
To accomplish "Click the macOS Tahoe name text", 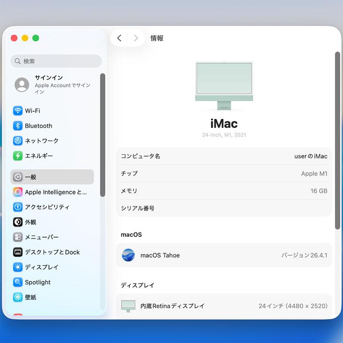I will [160, 255].
